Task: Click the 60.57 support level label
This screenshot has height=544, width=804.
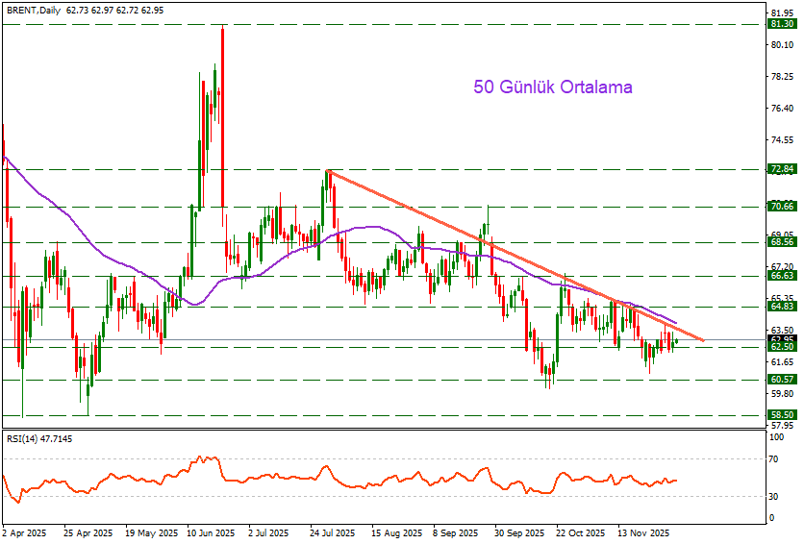Action: tap(781, 380)
